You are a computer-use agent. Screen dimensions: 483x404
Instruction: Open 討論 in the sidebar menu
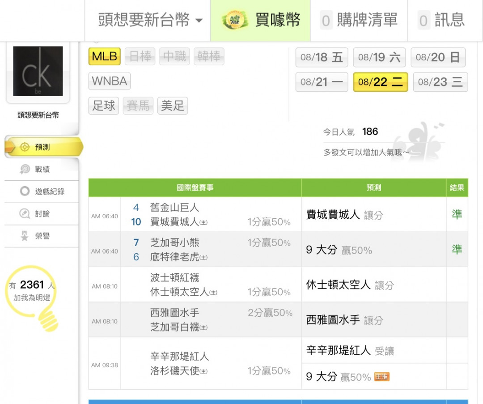pos(42,213)
